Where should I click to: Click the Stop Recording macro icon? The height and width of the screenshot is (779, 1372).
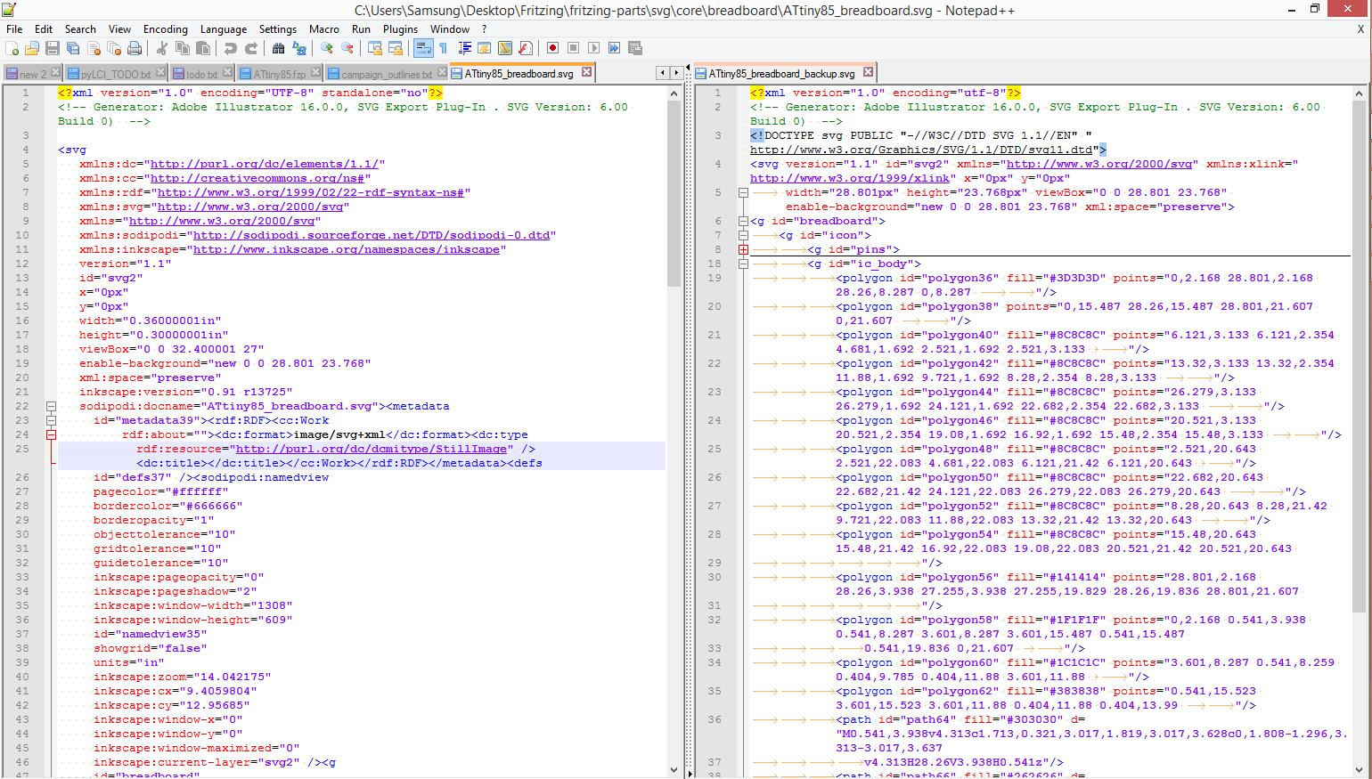coord(574,48)
